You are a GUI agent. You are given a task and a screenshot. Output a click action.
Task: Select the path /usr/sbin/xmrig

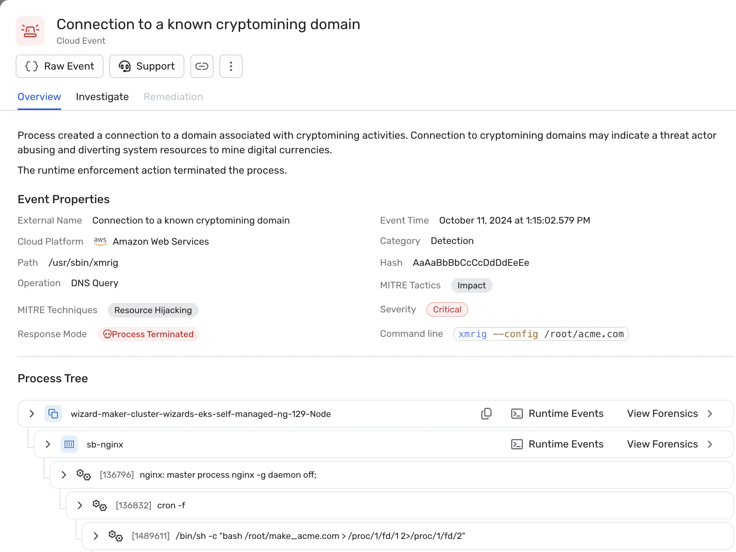tap(83, 263)
